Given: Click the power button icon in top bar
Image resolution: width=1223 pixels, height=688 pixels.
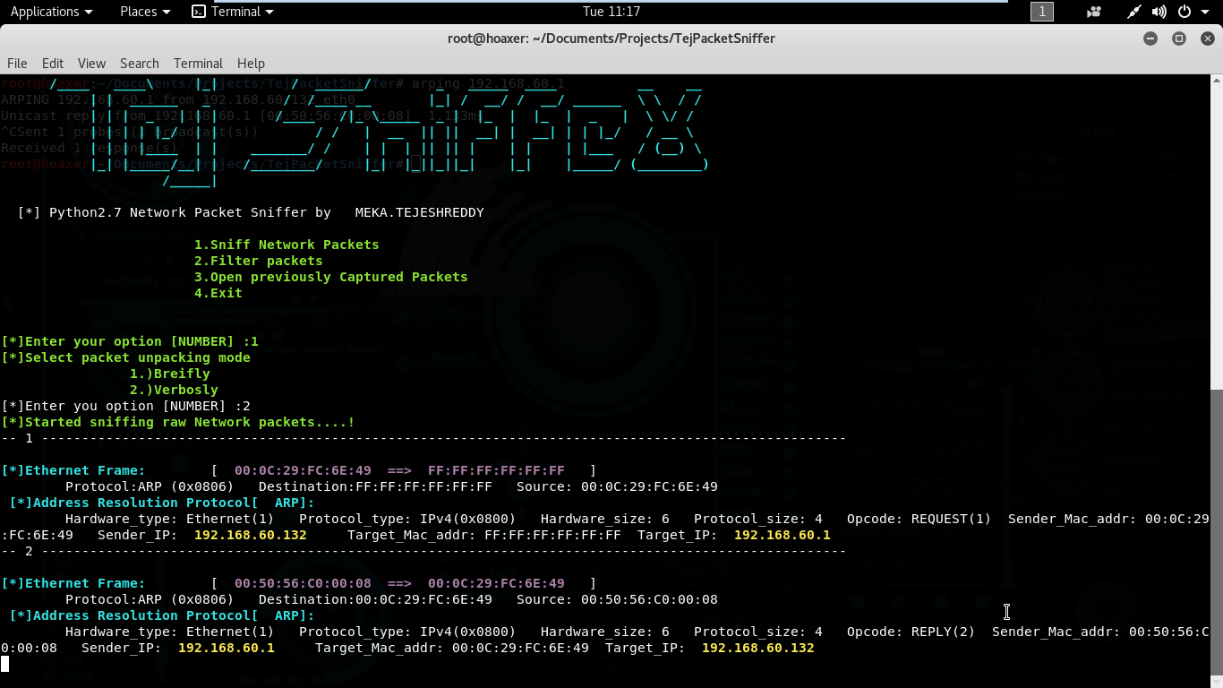Looking at the screenshot, I should [1185, 12].
